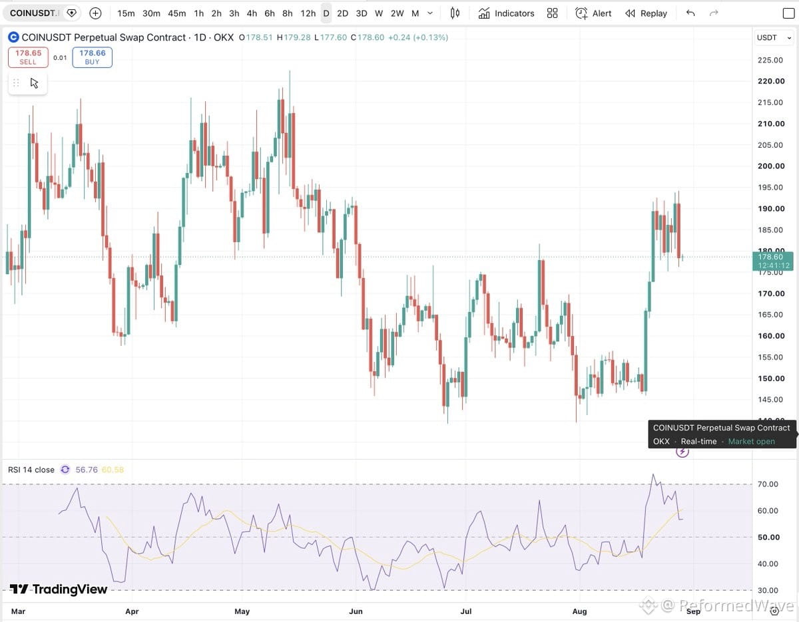Viewport: 799px width, 622px height.
Task: Click the diamond icon beside COINUSDT symbol
Action: click(x=72, y=13)
